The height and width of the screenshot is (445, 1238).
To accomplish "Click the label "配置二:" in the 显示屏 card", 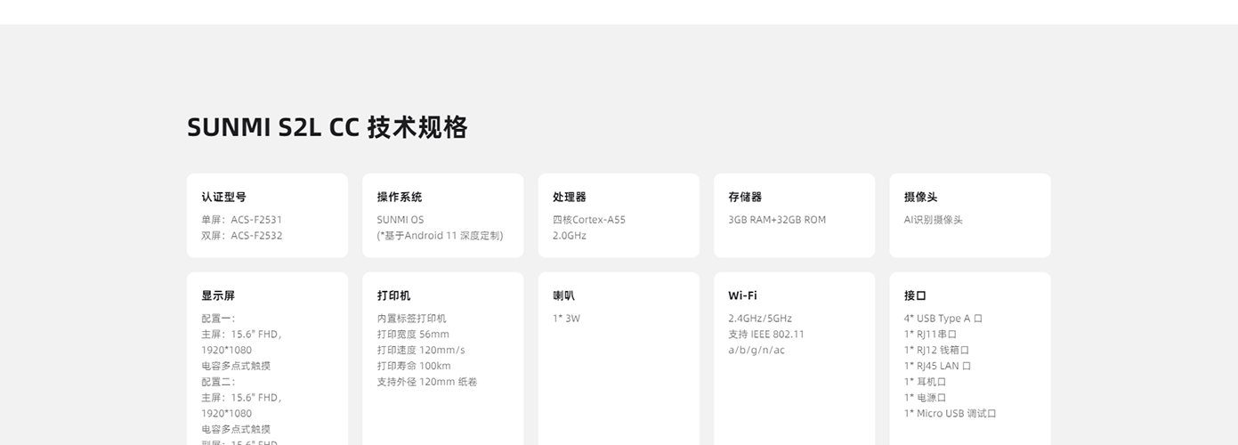I will point(219,382).
